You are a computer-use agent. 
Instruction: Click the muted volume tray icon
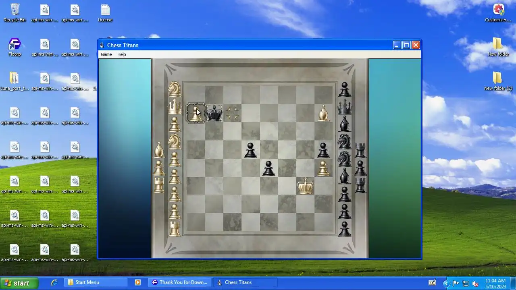pyautogui.click(x=475, y=283)
